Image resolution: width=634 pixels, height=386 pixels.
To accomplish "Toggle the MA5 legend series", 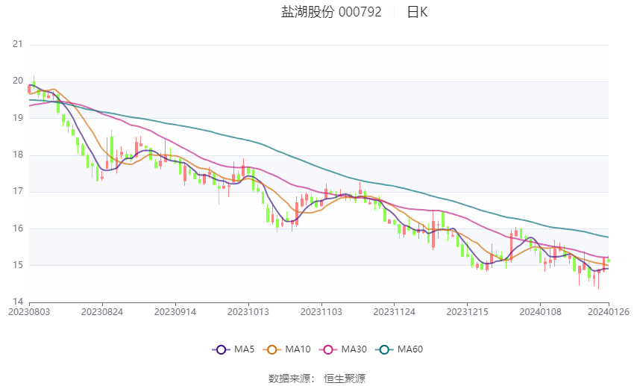I will pyautogui.click(x=233, y=349).
